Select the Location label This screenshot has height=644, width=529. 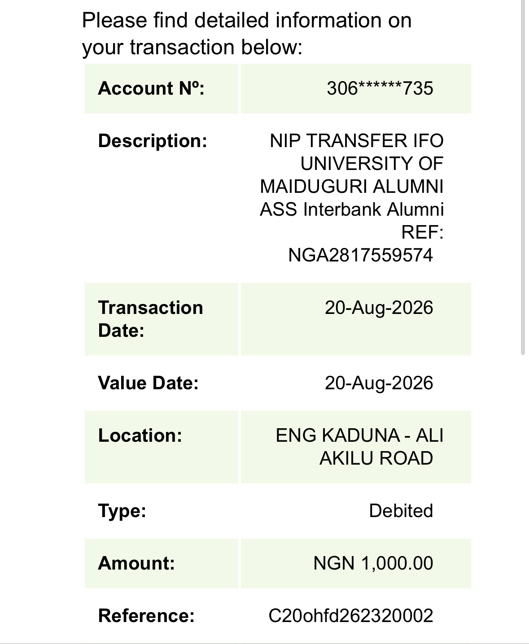tap(140, 435)
